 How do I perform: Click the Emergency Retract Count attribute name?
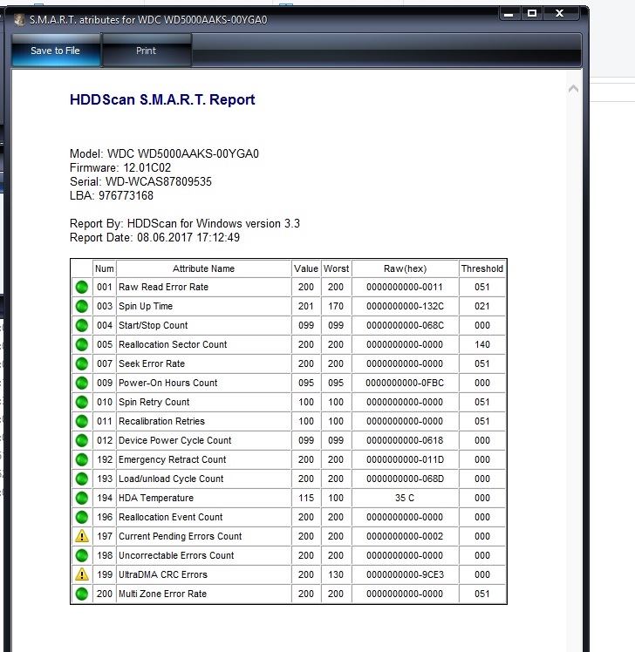tap(173, 459)
